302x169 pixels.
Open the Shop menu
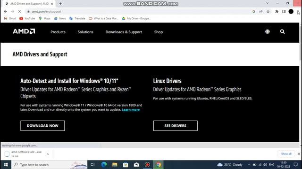pos(159,32)
